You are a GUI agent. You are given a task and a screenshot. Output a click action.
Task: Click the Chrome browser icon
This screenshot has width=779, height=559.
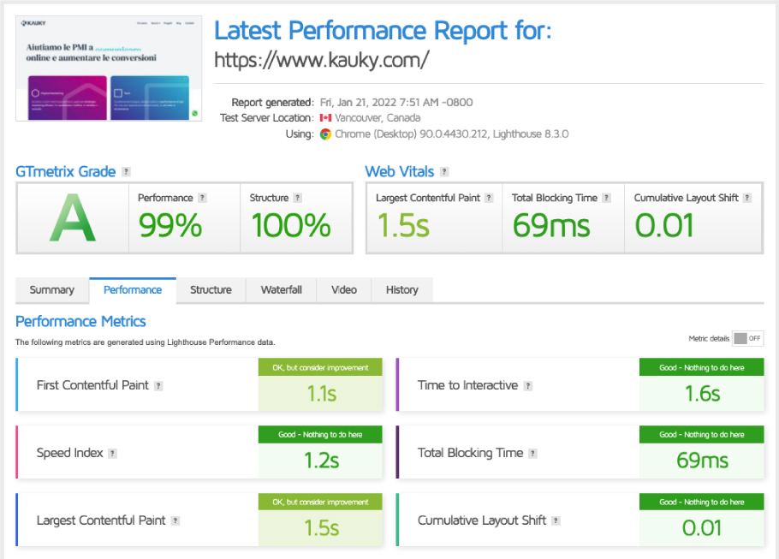(x=325, y=134)
